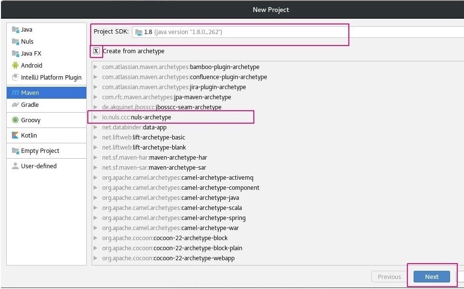Expand the io.nuls.ccc:nuls-archetype node

[95, 117]
